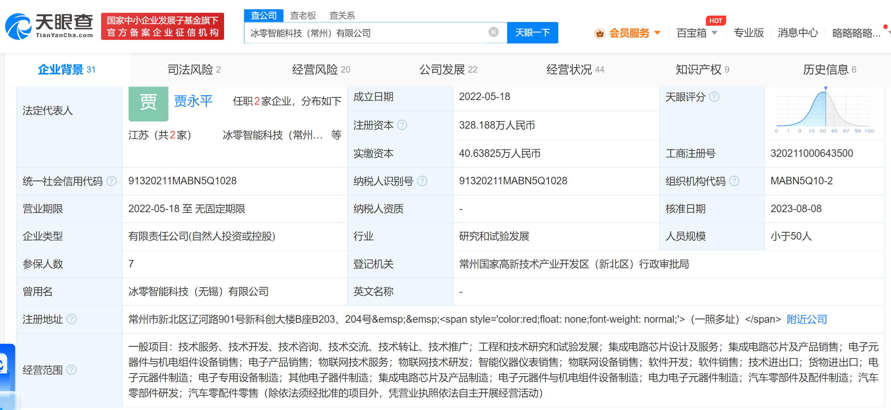
Task: Switch to the 查老板 search tab
Action: pos(303,15)
